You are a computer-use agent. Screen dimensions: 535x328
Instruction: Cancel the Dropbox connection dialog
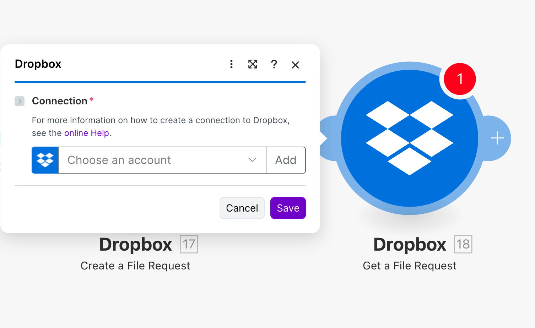242,208
